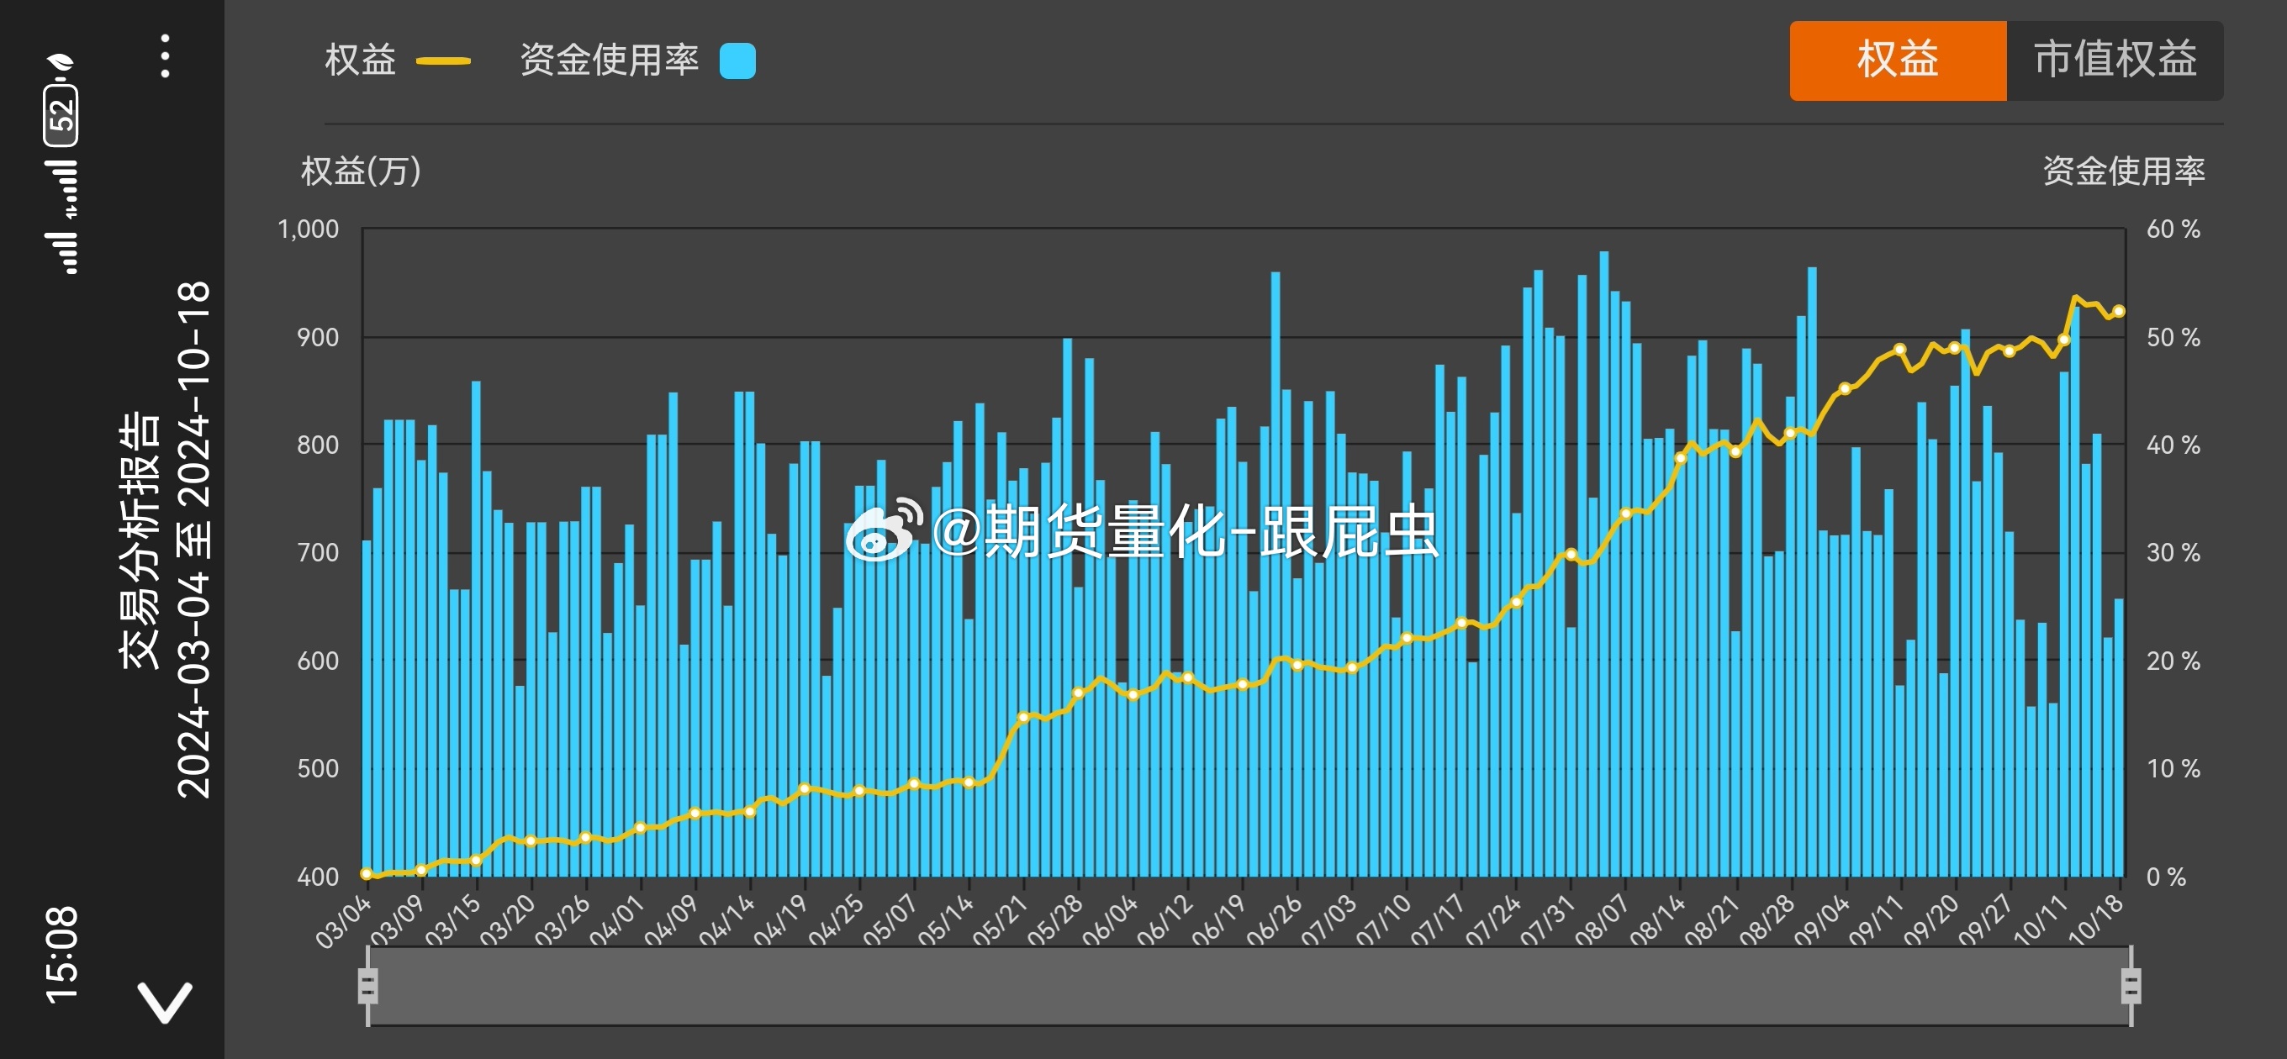This screenshot has width=2287, height=1059.
Task: Tap the 10/18 x-axis date label
Action: tap(2095, 921)
